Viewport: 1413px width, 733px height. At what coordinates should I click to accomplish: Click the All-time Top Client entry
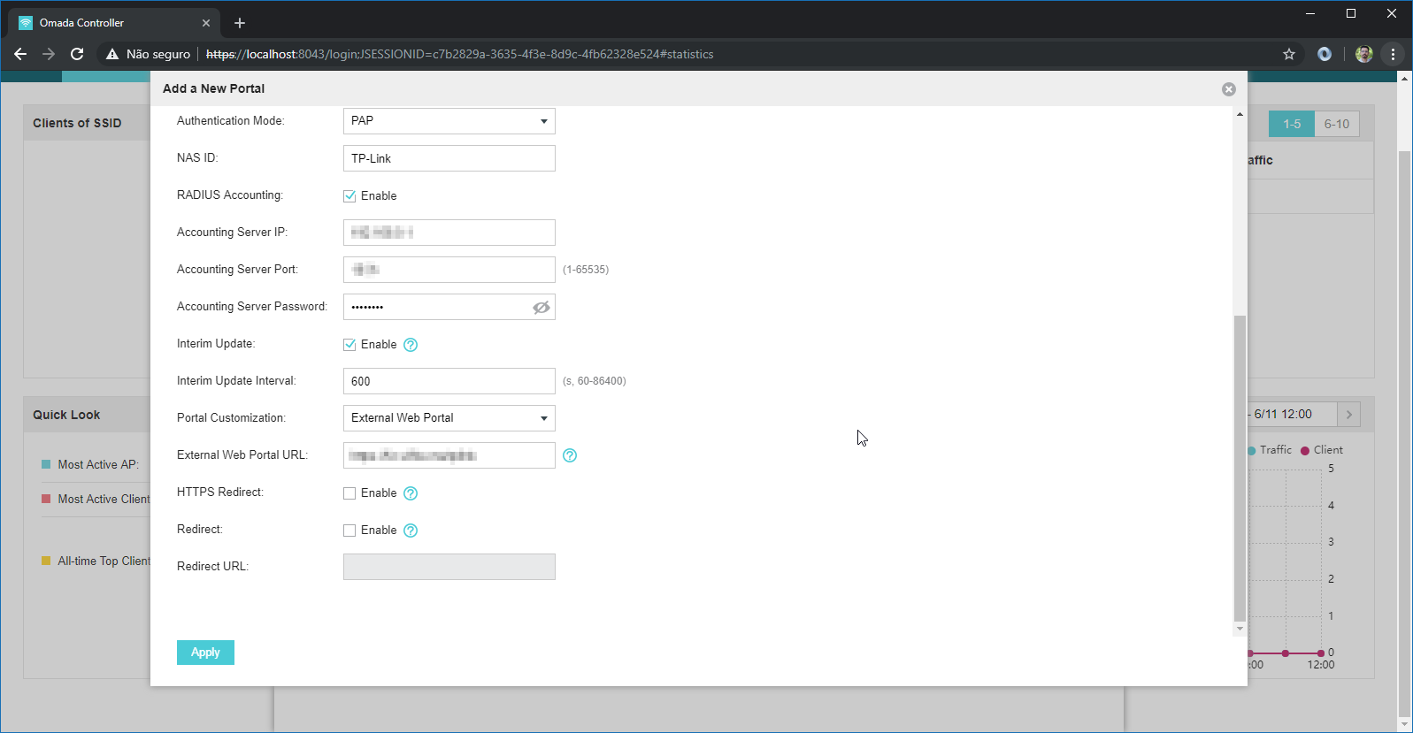104,561
